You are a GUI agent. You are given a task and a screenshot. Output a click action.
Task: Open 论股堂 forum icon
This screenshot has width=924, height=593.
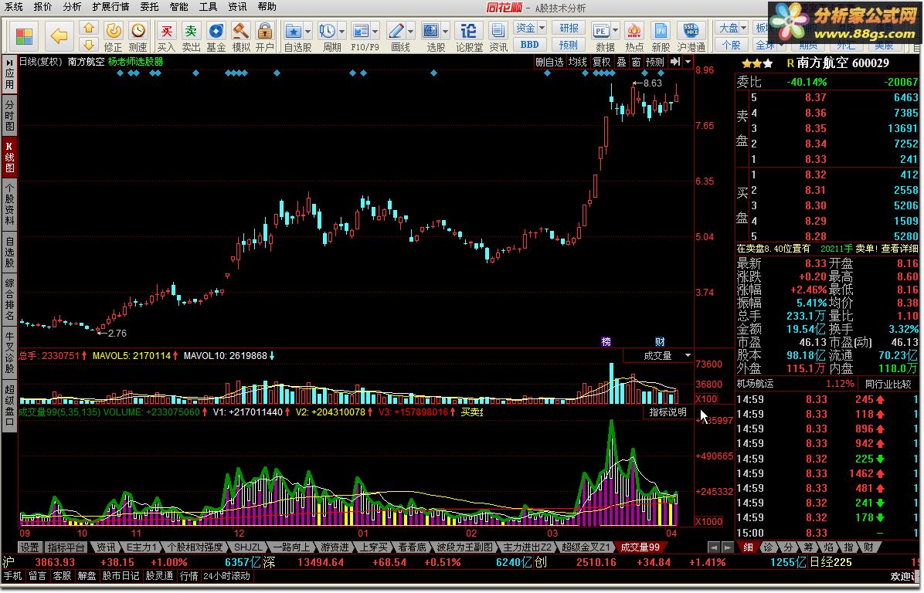(x=469, y=36)
